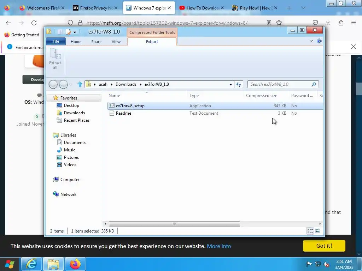Open Firefox downloads panel
This screenshot has width=362, height=271.
tap(328, 23)
